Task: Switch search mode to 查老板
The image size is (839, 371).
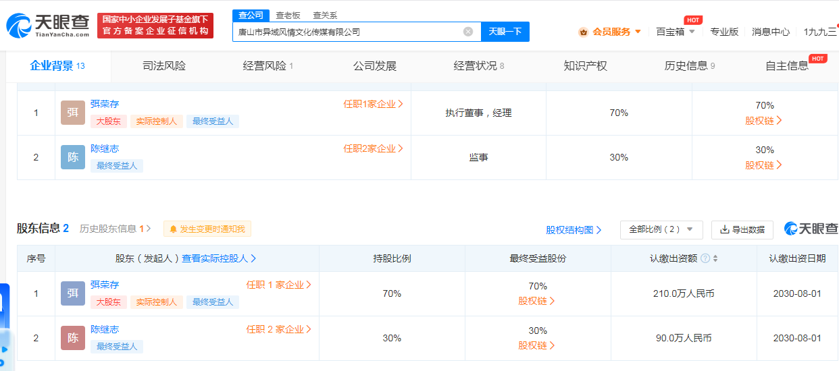Action: pos(288,16)
